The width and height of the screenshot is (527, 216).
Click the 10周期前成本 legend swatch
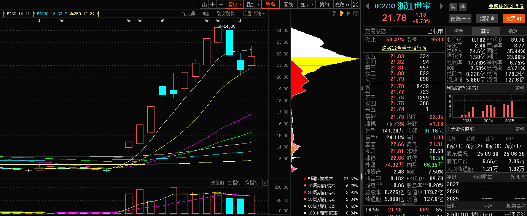point(305,186)
